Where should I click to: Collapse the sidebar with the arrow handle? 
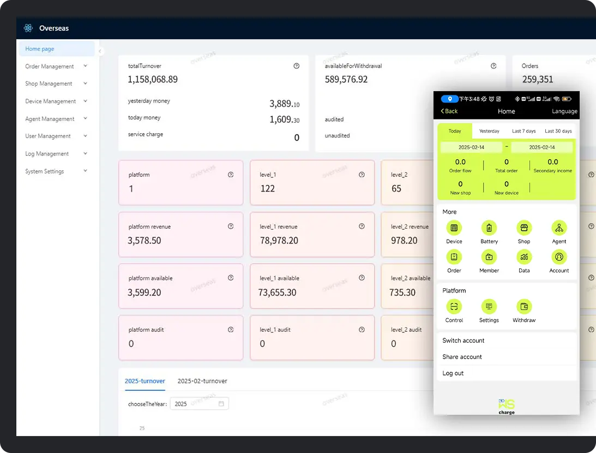pos(100,51)
